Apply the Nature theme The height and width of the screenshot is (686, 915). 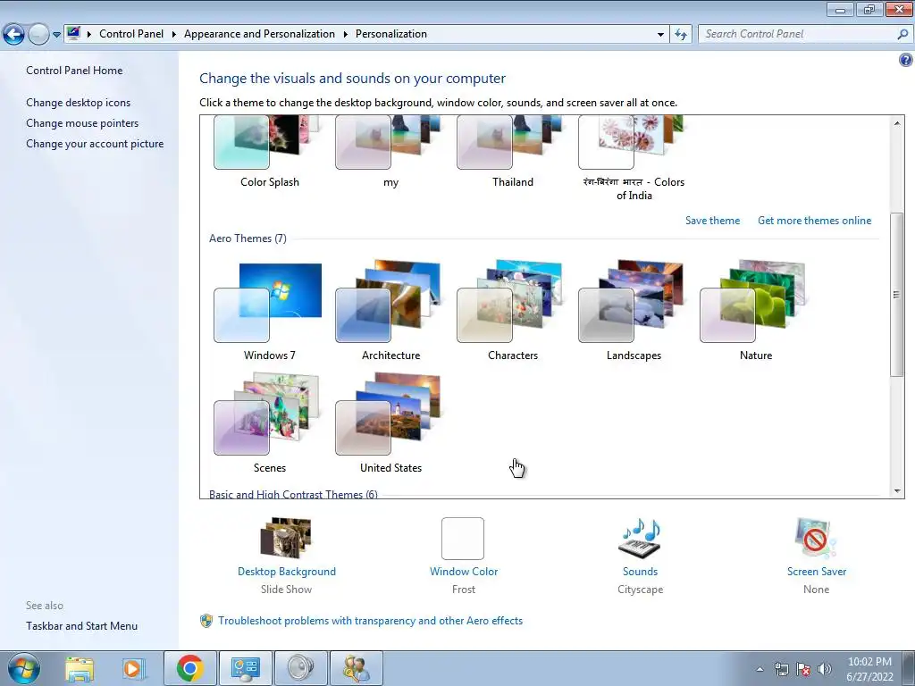[755, 310]
